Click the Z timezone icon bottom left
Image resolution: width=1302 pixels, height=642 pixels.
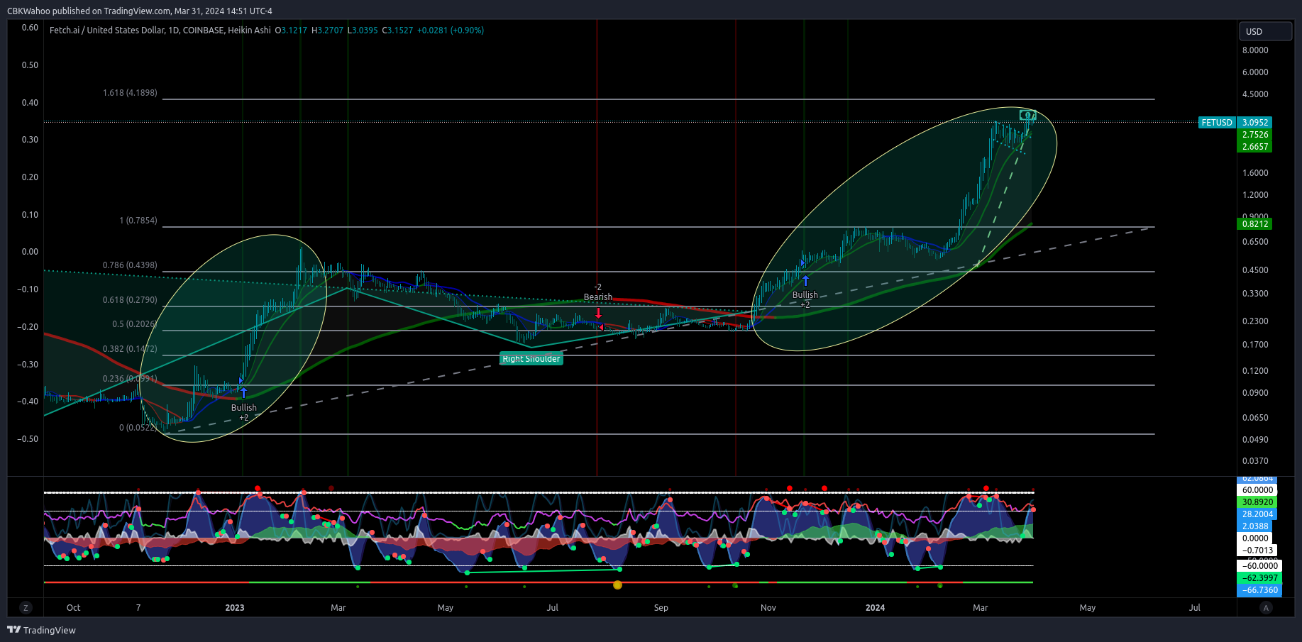pos(26,607)
